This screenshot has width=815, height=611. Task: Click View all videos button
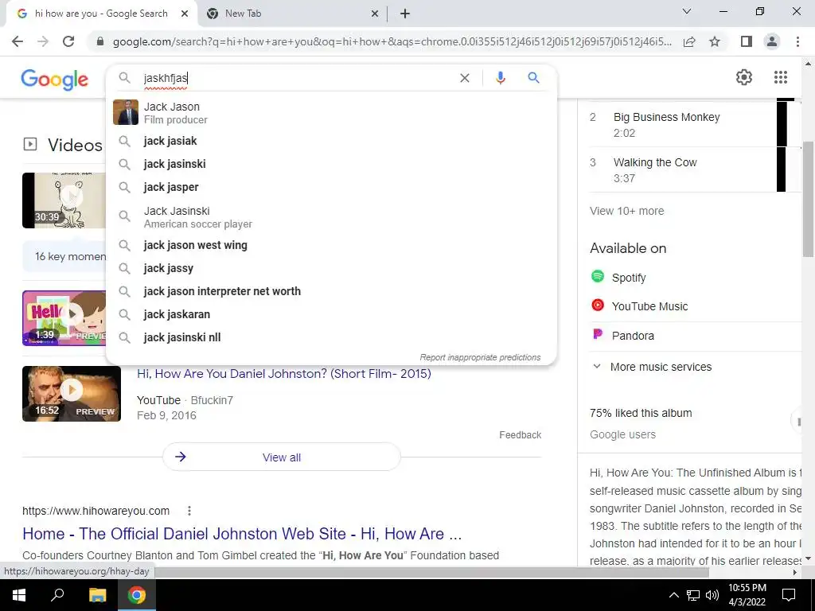(281, 457)
